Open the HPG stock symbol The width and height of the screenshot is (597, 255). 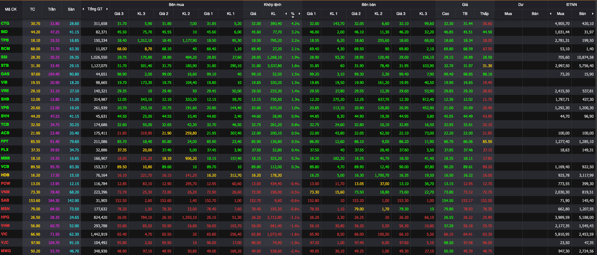tap(5, 217)
